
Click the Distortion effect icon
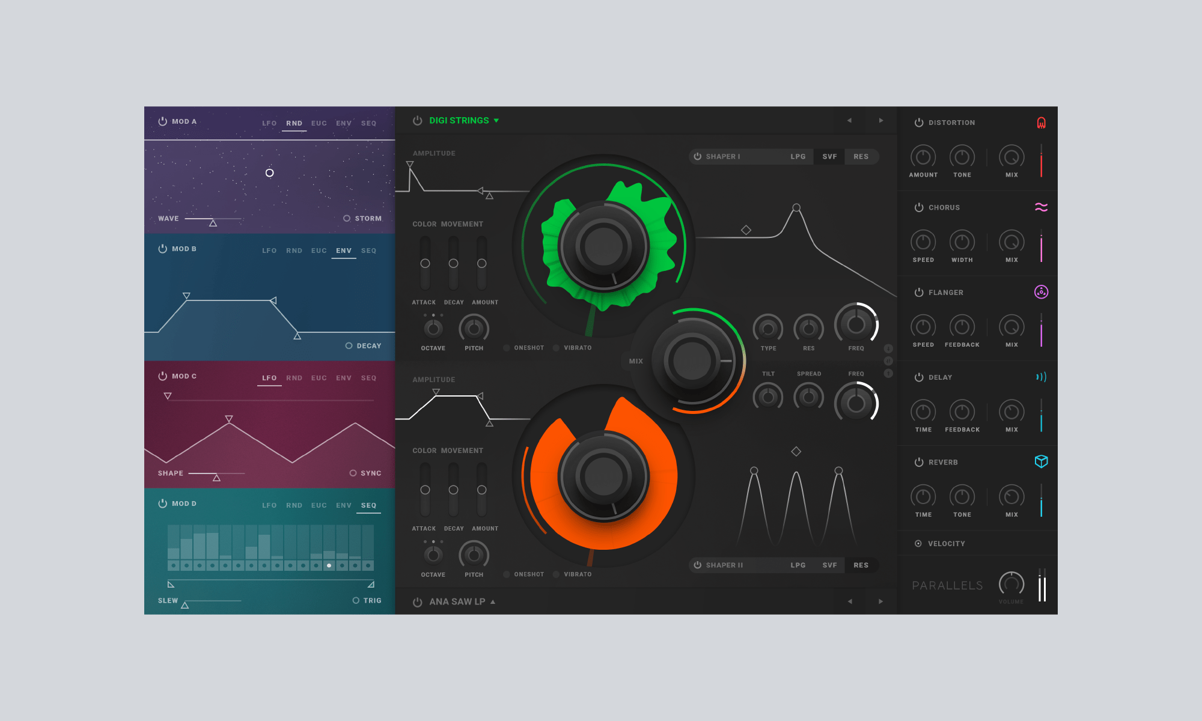(x=1037, y=123)
